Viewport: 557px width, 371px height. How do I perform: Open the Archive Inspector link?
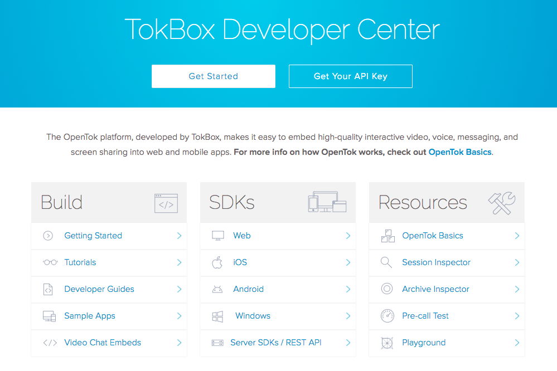(x=435, y=289)
